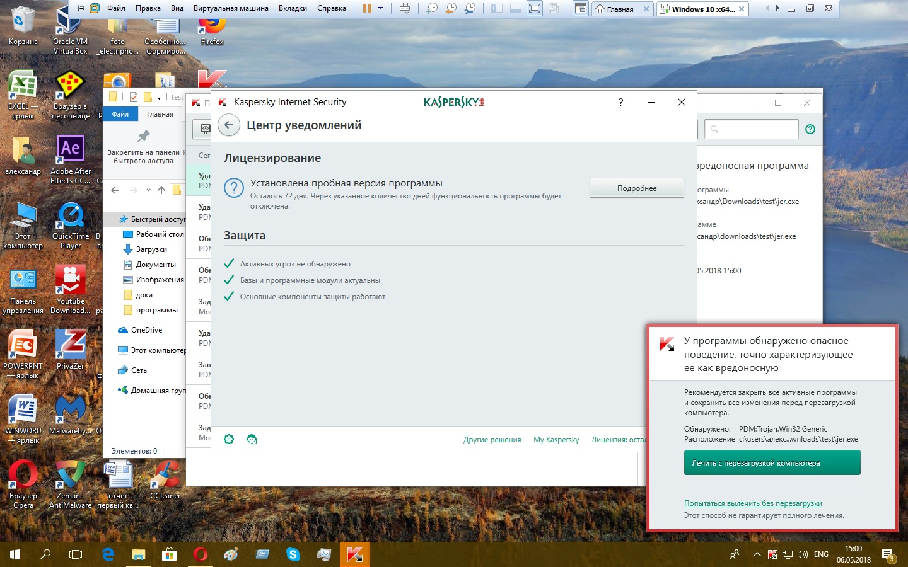Click 'Основные компоненты защиты работают' line
Screen dimensions: 908x567
coord(313,297)
